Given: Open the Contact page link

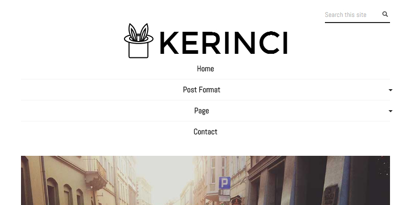Looking at the screenshot, I should 206,132.
